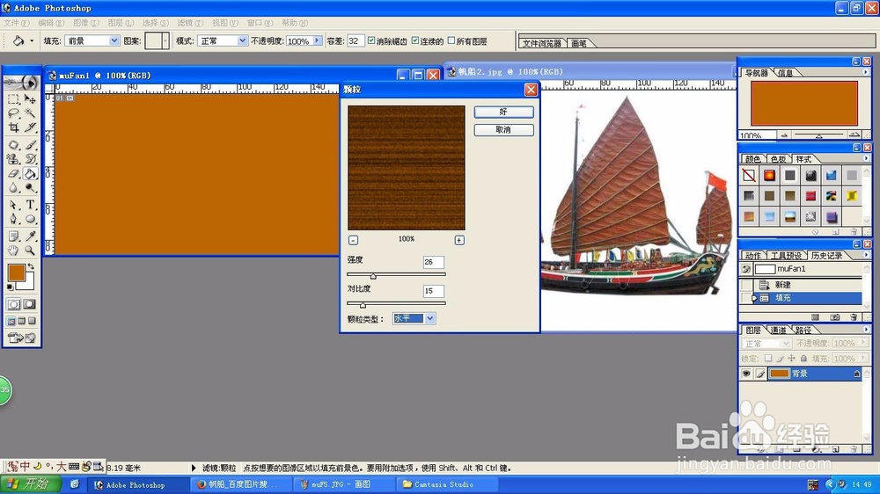Select the Blur (water drop) tool
The width and height of the screenshot is (880, 494).
[x=13, y=188]
